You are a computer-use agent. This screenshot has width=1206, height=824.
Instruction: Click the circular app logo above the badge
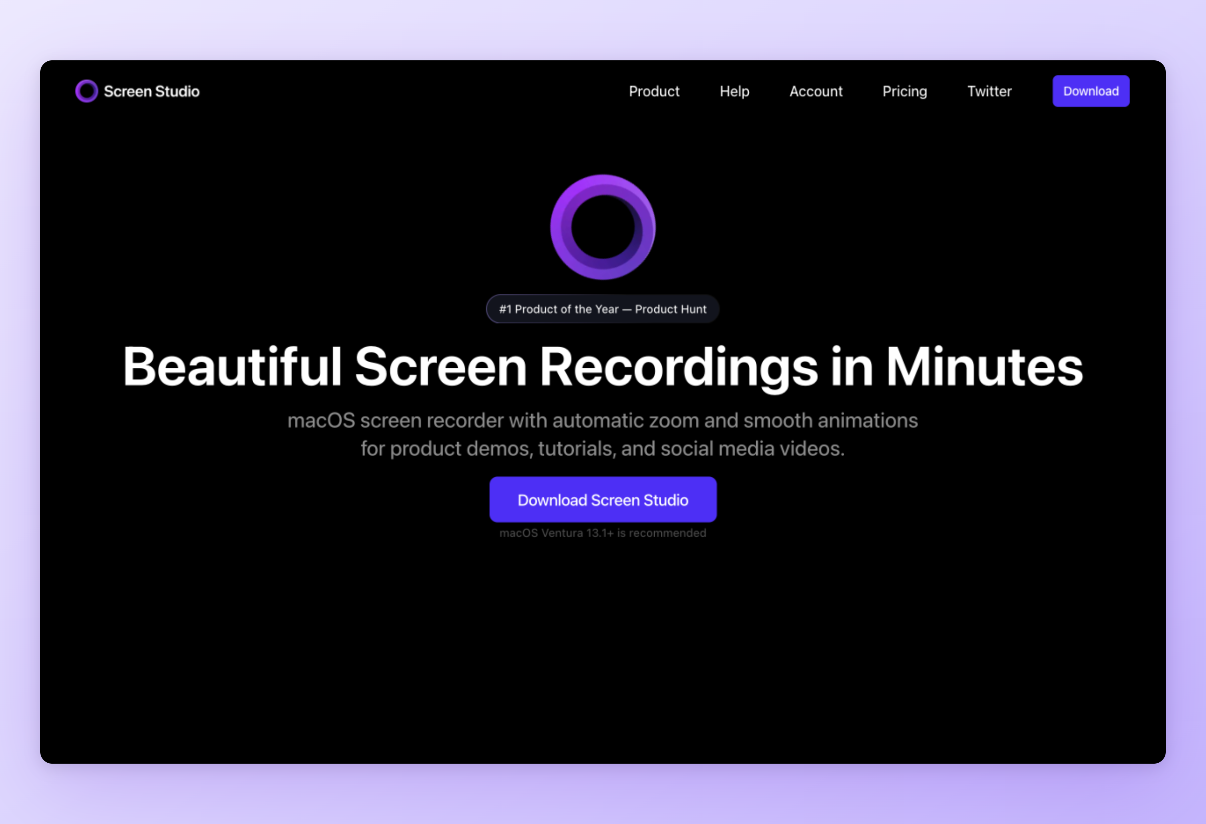602,227
